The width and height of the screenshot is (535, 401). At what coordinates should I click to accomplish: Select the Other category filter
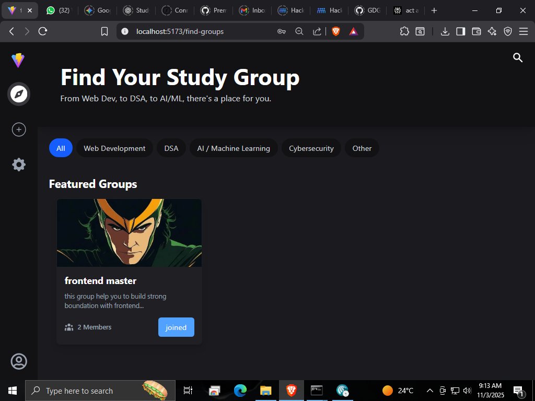pyautogui.click(x=362, y=148)
